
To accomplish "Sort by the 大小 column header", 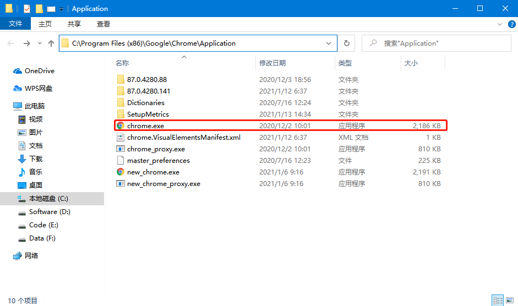I will 411,63.
